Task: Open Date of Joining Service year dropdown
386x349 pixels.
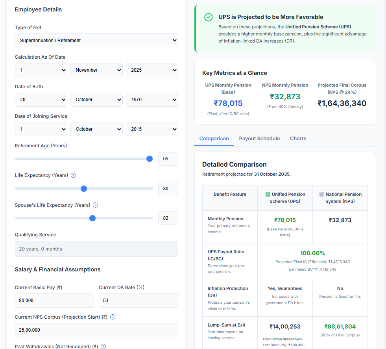Action: click(152, 129)
